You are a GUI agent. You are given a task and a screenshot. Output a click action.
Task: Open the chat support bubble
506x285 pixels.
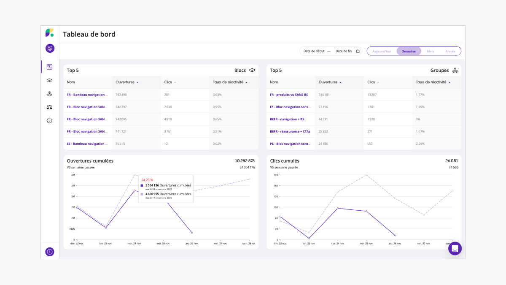(x=455, y=249)
